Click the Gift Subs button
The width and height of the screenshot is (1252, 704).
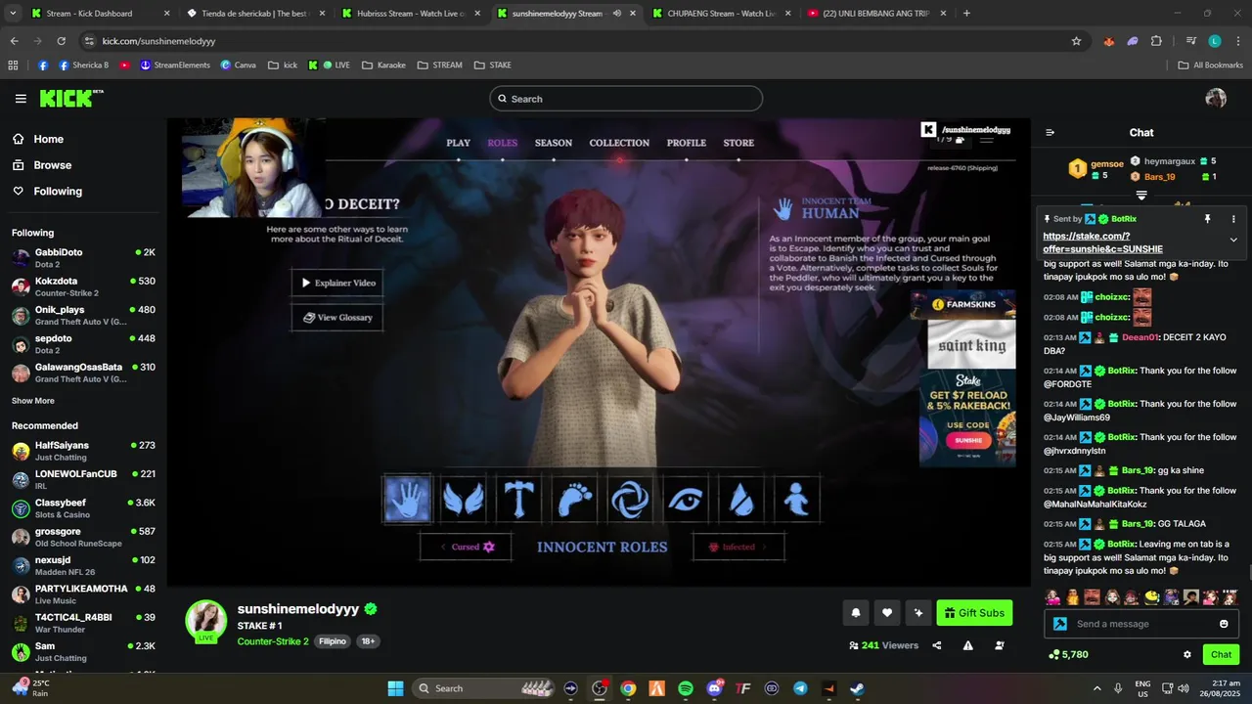point(974,613)
